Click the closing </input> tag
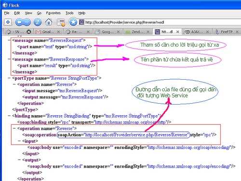241x181 pixels. coord(31,154)
